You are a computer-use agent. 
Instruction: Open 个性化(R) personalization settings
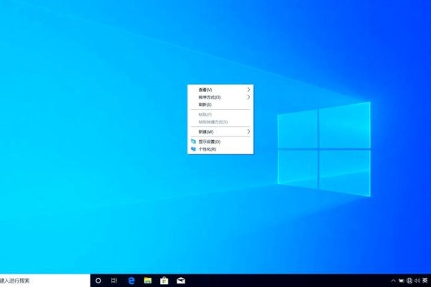[x=221, y=149]
